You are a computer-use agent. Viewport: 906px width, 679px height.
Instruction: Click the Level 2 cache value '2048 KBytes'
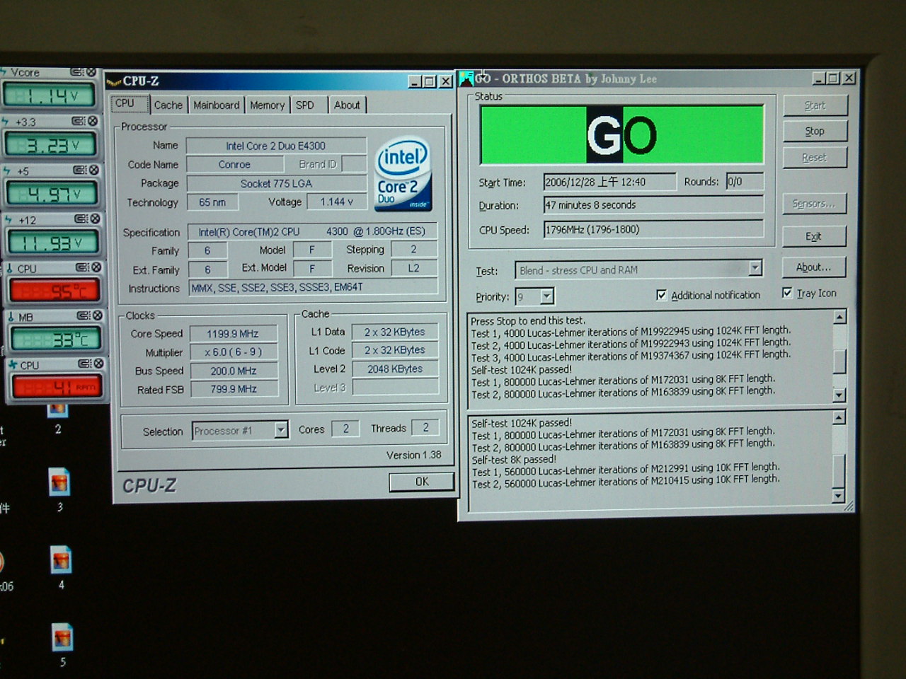point(395,368)
